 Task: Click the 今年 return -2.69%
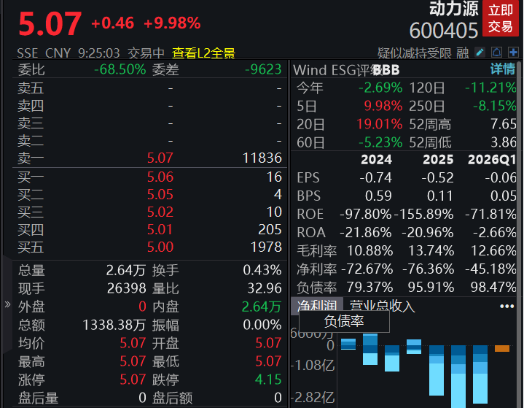click(380, 88)
